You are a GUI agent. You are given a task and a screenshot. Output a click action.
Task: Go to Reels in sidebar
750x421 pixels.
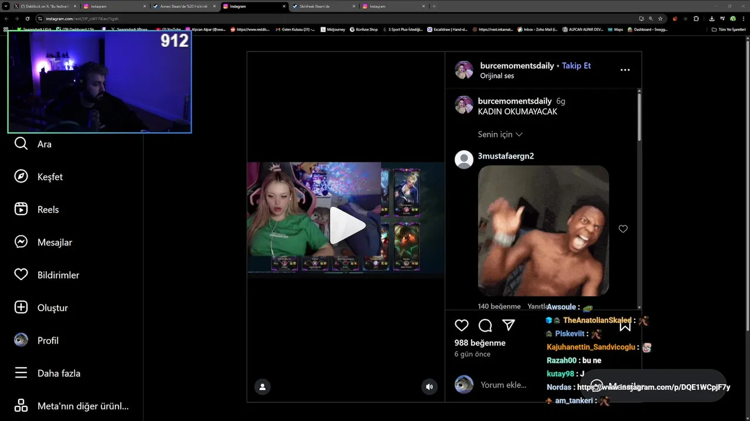[x=36, y=209]
